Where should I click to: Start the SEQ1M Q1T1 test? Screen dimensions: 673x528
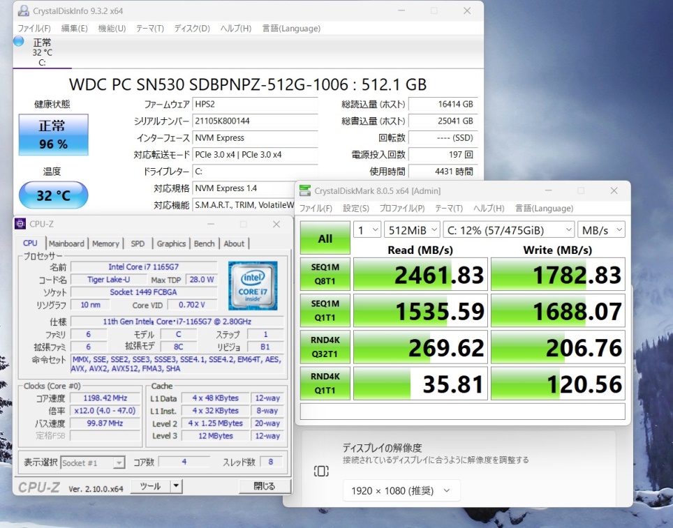[325, 310]
